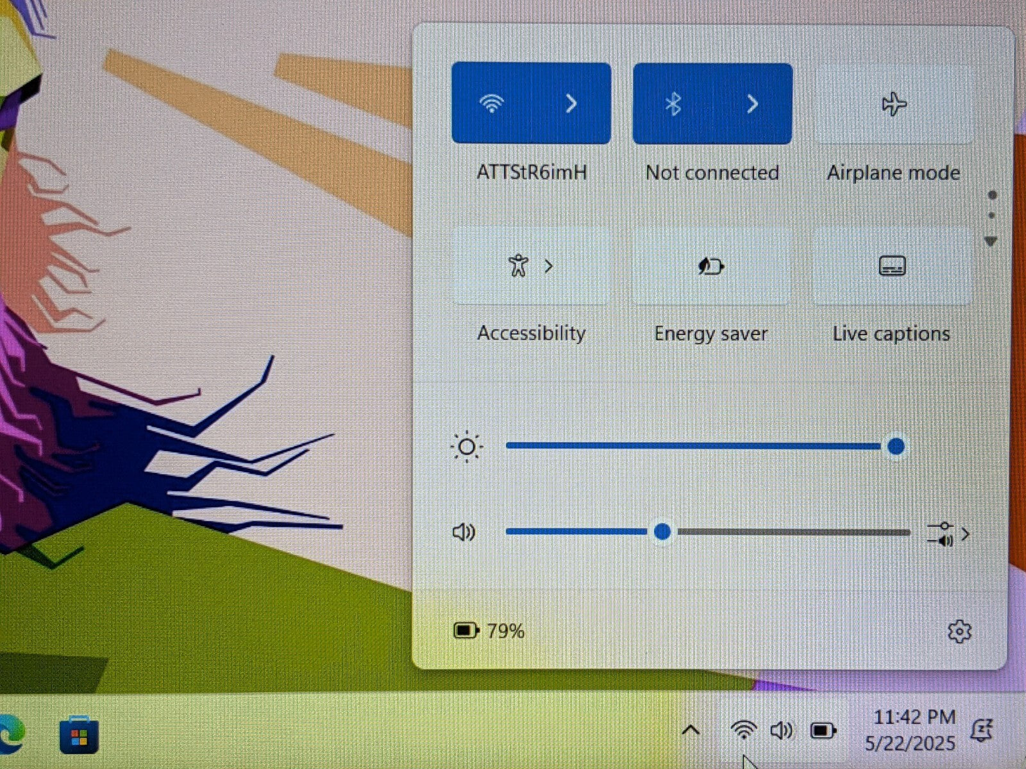This screenshot has height=769, width=1026.
Task: Click the brightness slider track
Action: 693,446
